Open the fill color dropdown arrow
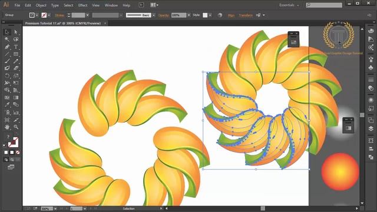 37,15
